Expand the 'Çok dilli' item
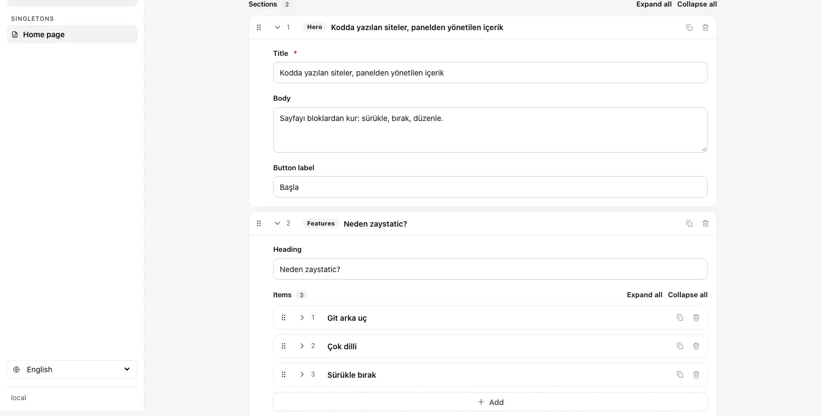 [x=302, y=346]
